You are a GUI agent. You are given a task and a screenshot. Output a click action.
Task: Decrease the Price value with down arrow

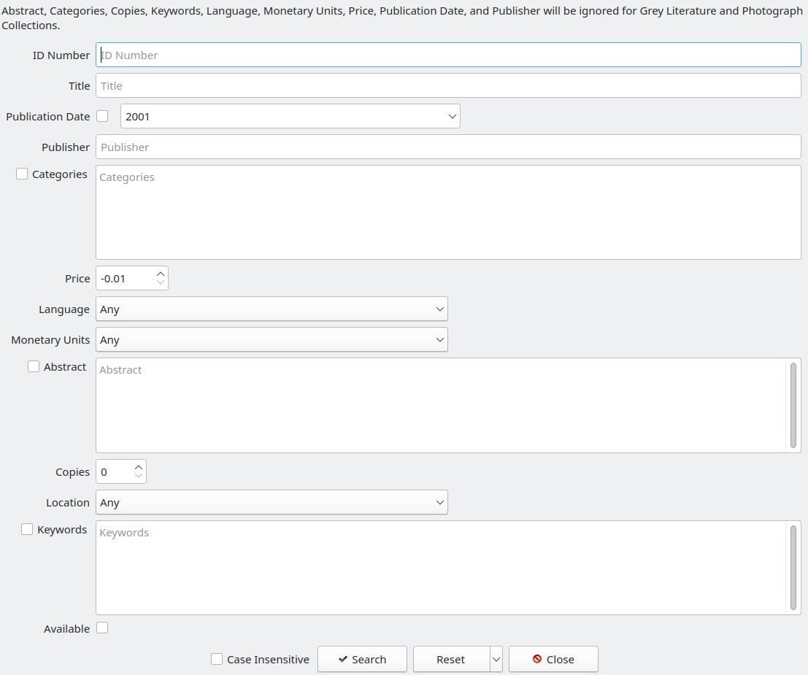[x=161, y=282]
